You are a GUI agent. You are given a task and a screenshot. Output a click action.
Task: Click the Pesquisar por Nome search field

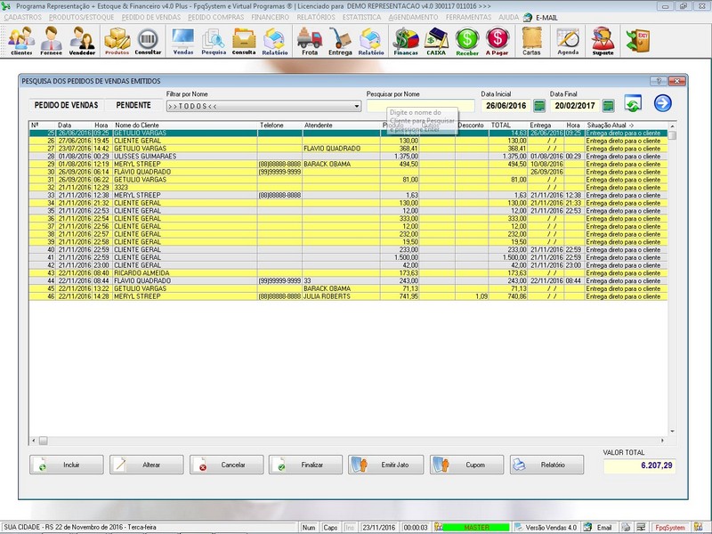click(x=420, y=105)
